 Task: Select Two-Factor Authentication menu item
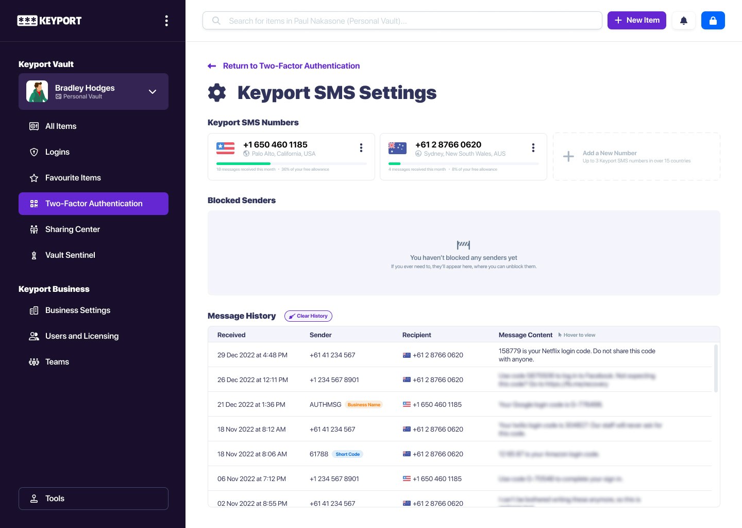coord(93,204)
